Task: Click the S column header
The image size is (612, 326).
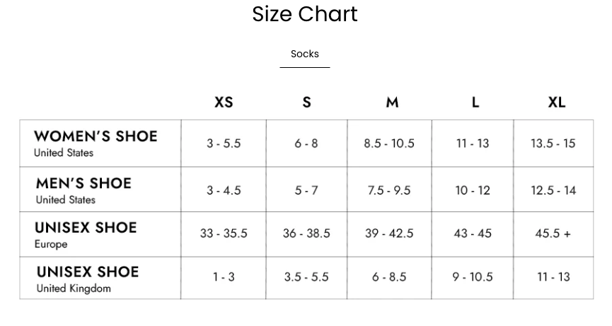Action: [306, 103]
